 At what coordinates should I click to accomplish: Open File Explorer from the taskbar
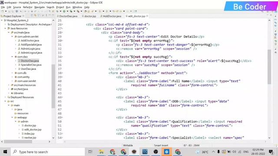tap(101, 152)
